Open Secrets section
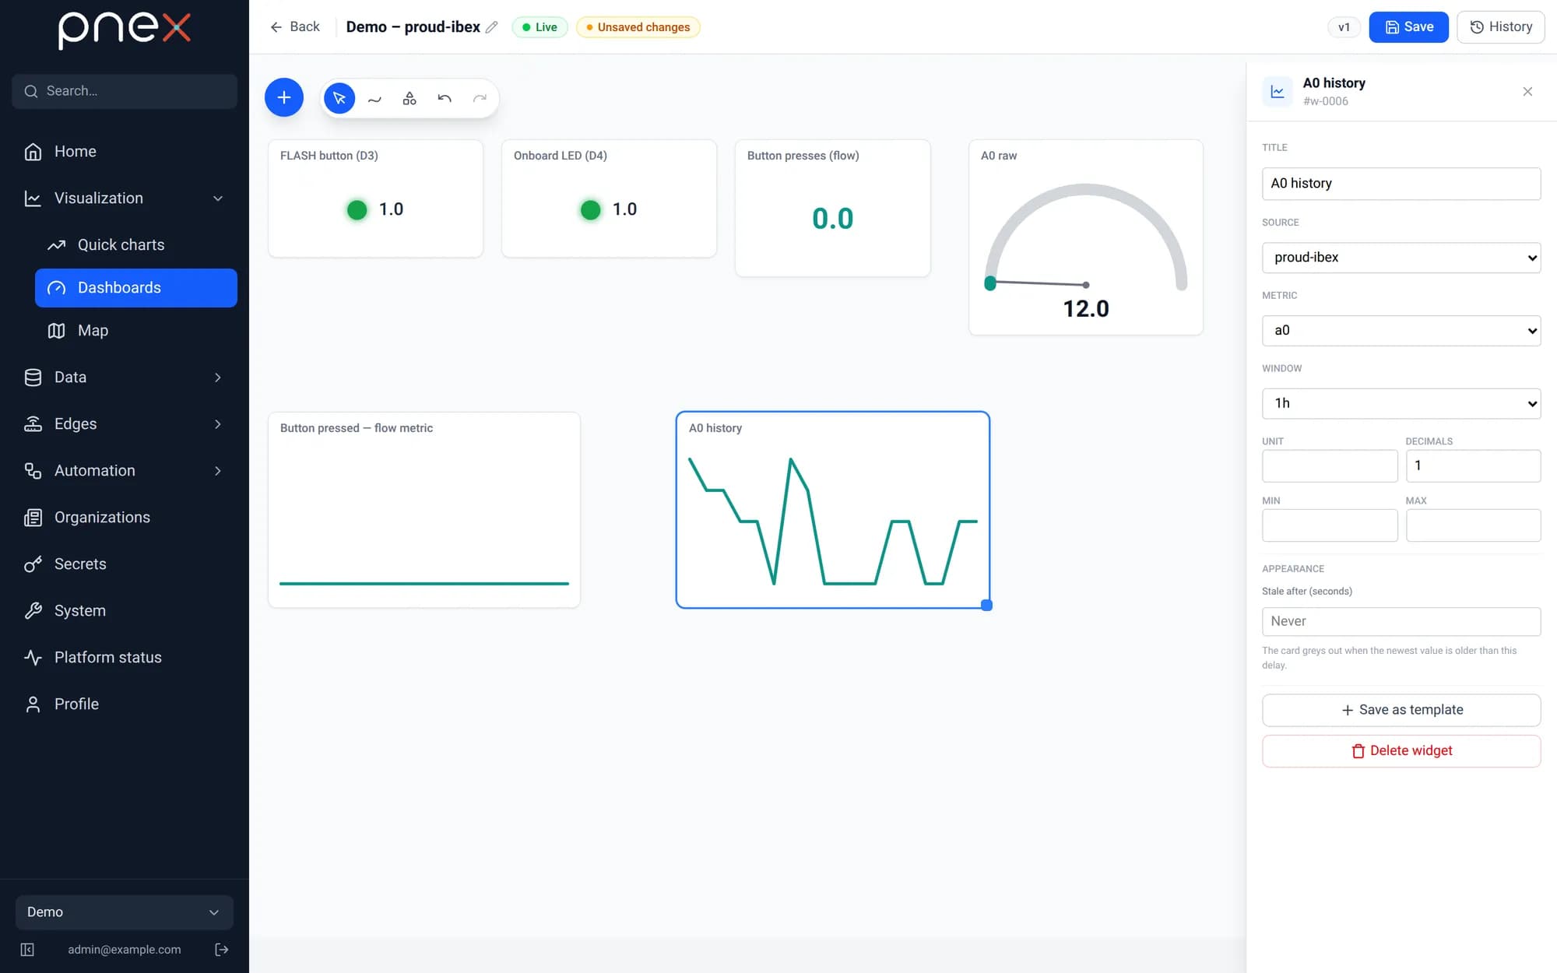This screenshot has height=973, width=1557. tap(125, 564)
